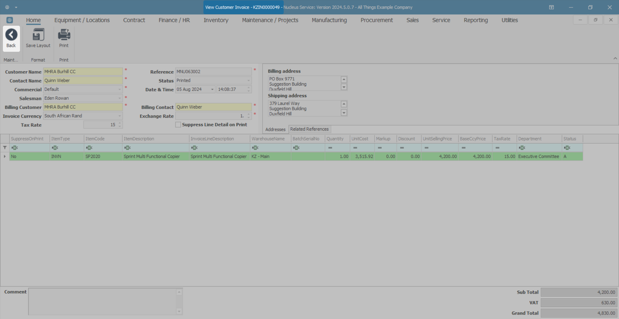Open the Reporting menu
Image resolution: width=619 pixels, height=319 pixels.
(476, 20)
